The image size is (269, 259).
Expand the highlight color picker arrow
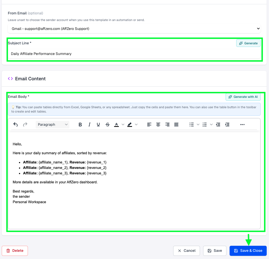coord(136,124)
